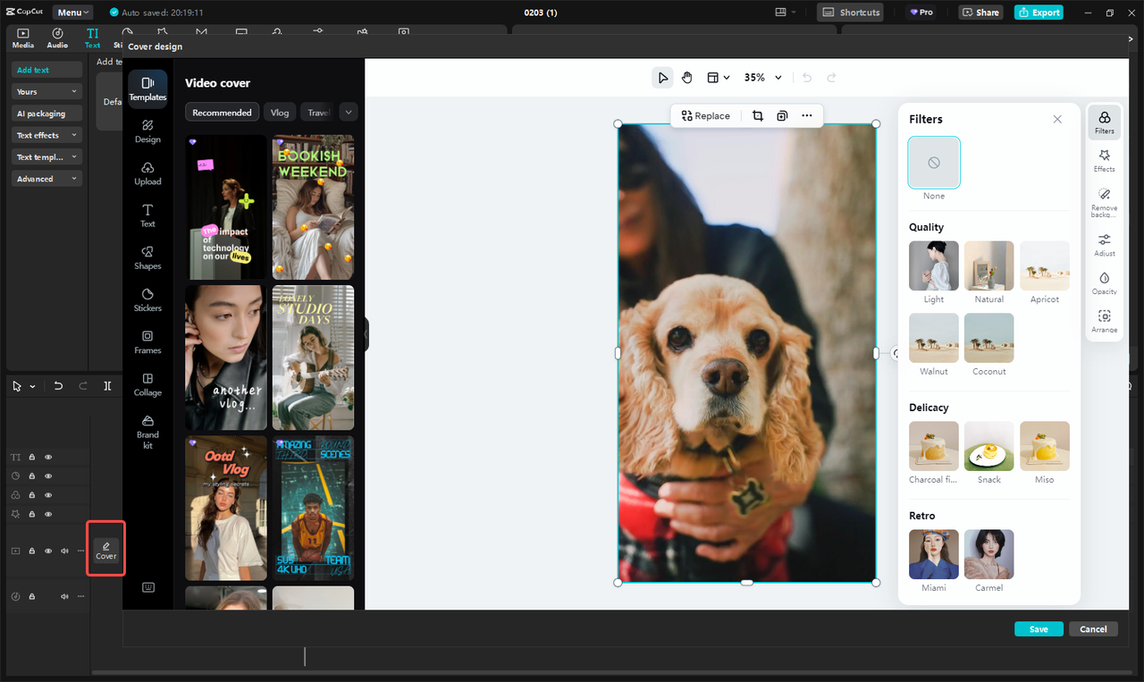Apply the Miami retro filter
This screenshot has width=1144, height=682.
coord(933,554)
